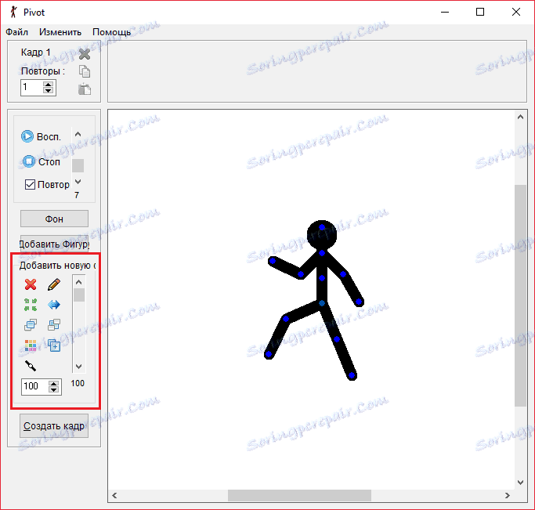Select the stickman's right hand handle

coord(359,302)
